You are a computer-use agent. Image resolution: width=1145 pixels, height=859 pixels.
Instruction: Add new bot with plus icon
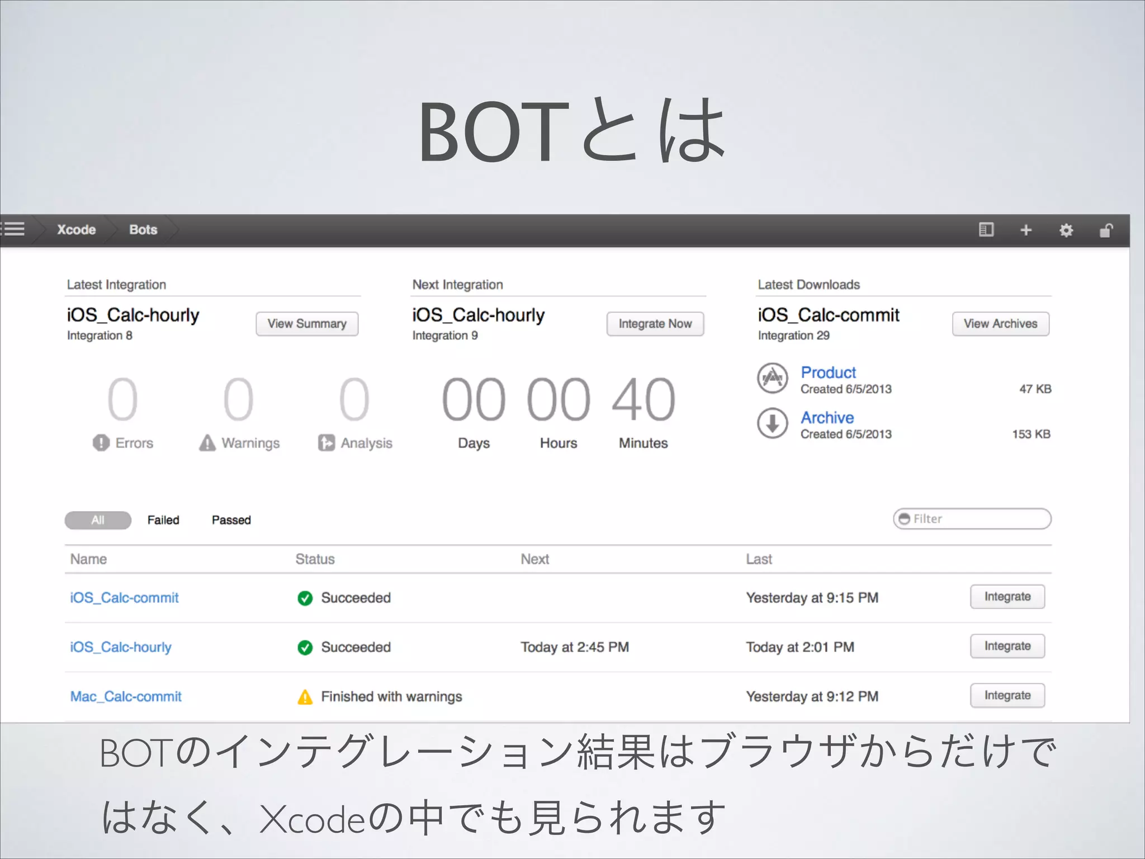[x=1026, y=230]
